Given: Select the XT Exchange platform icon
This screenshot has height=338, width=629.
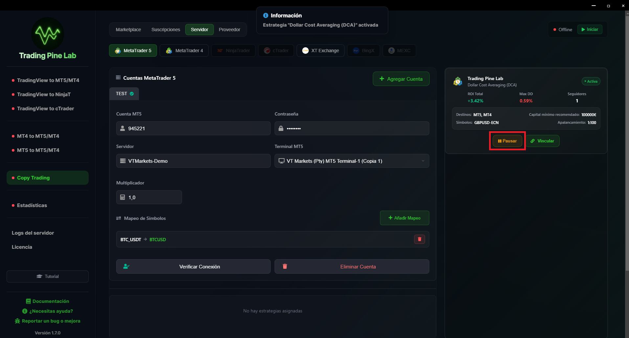Looking at the screenshot, I should click(305, 51).
